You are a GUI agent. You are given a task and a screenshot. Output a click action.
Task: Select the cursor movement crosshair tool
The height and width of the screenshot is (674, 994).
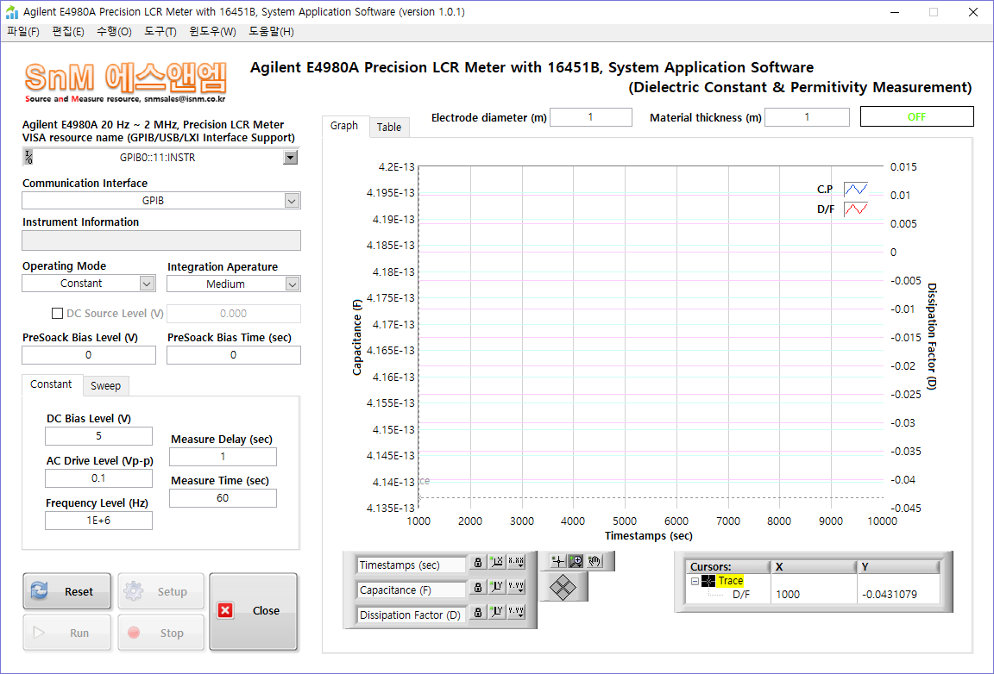coord(558,561)
